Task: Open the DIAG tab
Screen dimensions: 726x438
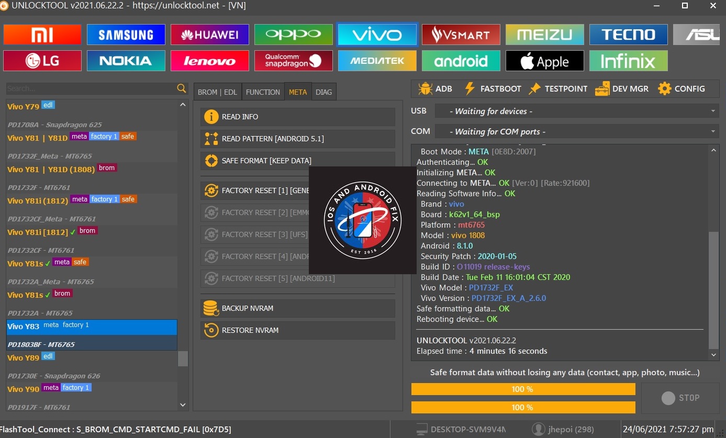Action: 324,92
